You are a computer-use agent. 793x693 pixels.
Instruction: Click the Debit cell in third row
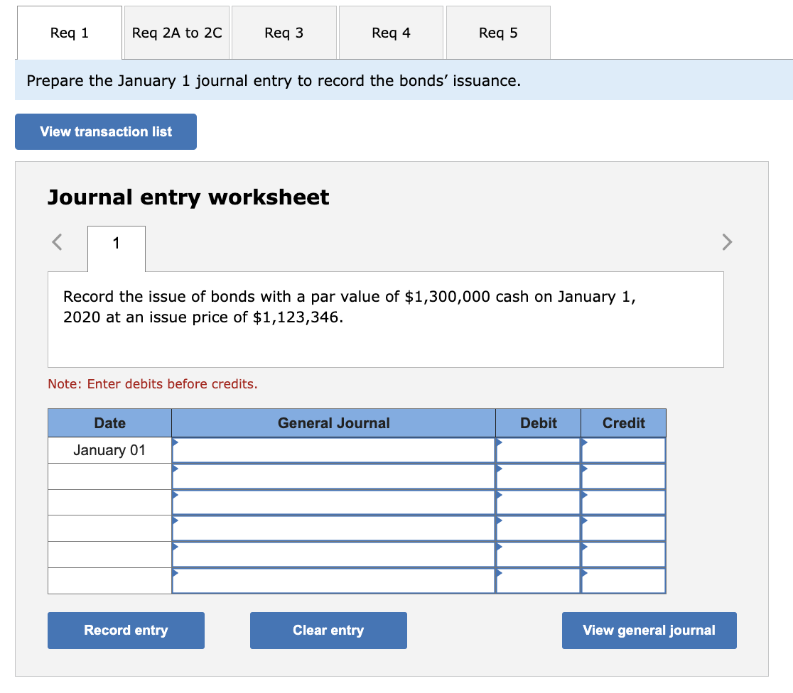click(x=538, y=503)
